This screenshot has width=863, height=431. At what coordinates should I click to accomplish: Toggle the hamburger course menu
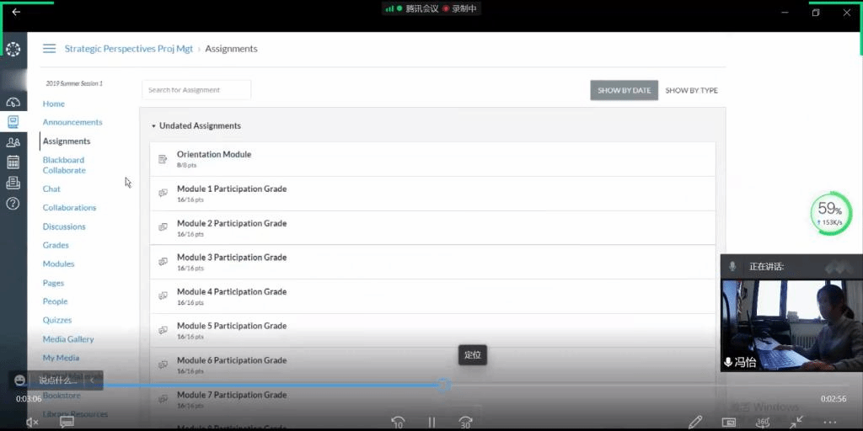coord(49,49)
